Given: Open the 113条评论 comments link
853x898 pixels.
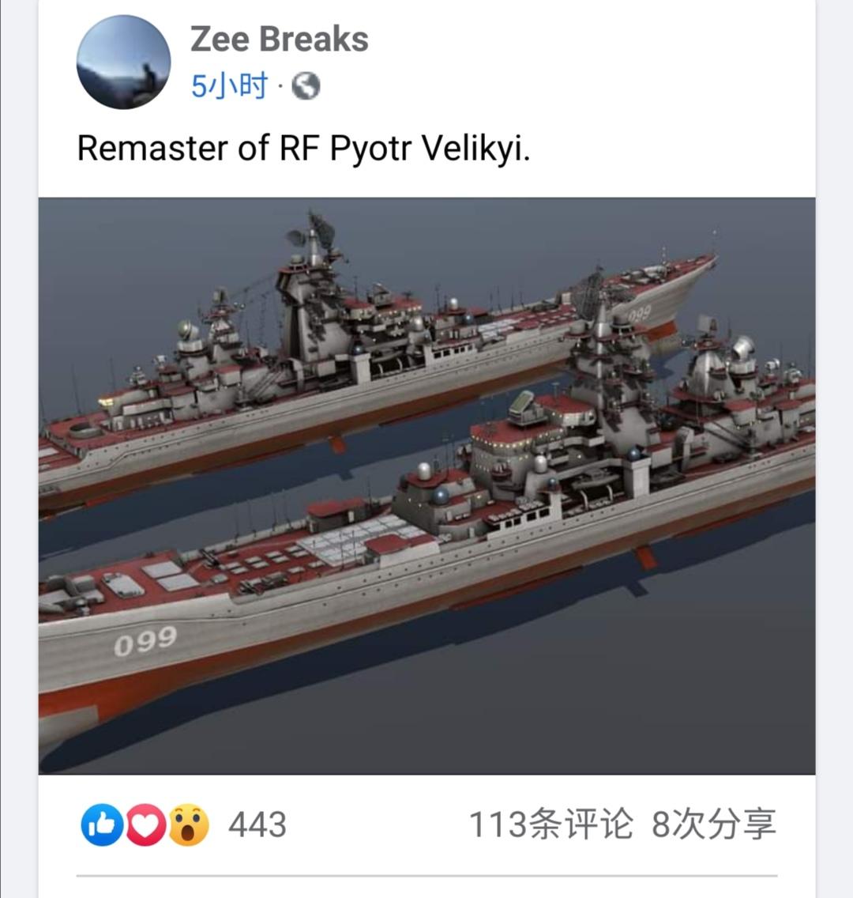Looking at the screenshot, I should (x=551, y=824).
